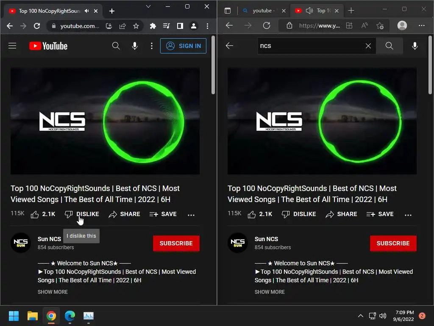The height and width of the screenshot is (326, 434).
Task: Click the YouTube logo in Chrome
Action: [x=48, y=46]
